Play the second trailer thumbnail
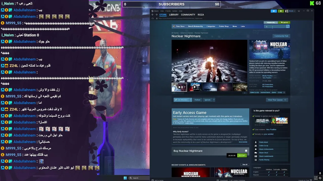 tap(194, 87)
